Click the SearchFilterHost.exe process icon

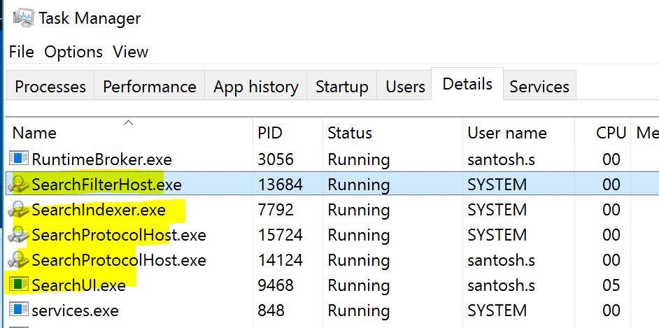pos(18,185)
